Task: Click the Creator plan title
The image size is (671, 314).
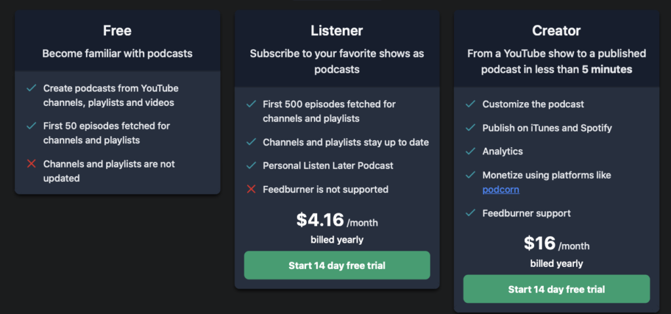Action: click(x=556, y=31)
